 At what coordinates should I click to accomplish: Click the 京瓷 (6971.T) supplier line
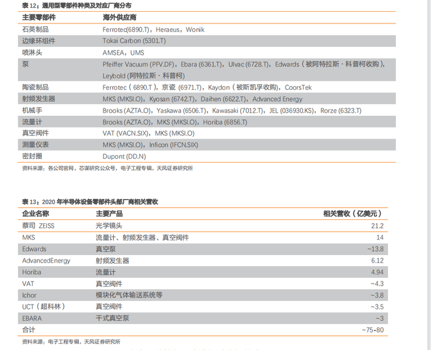(207, 87)
